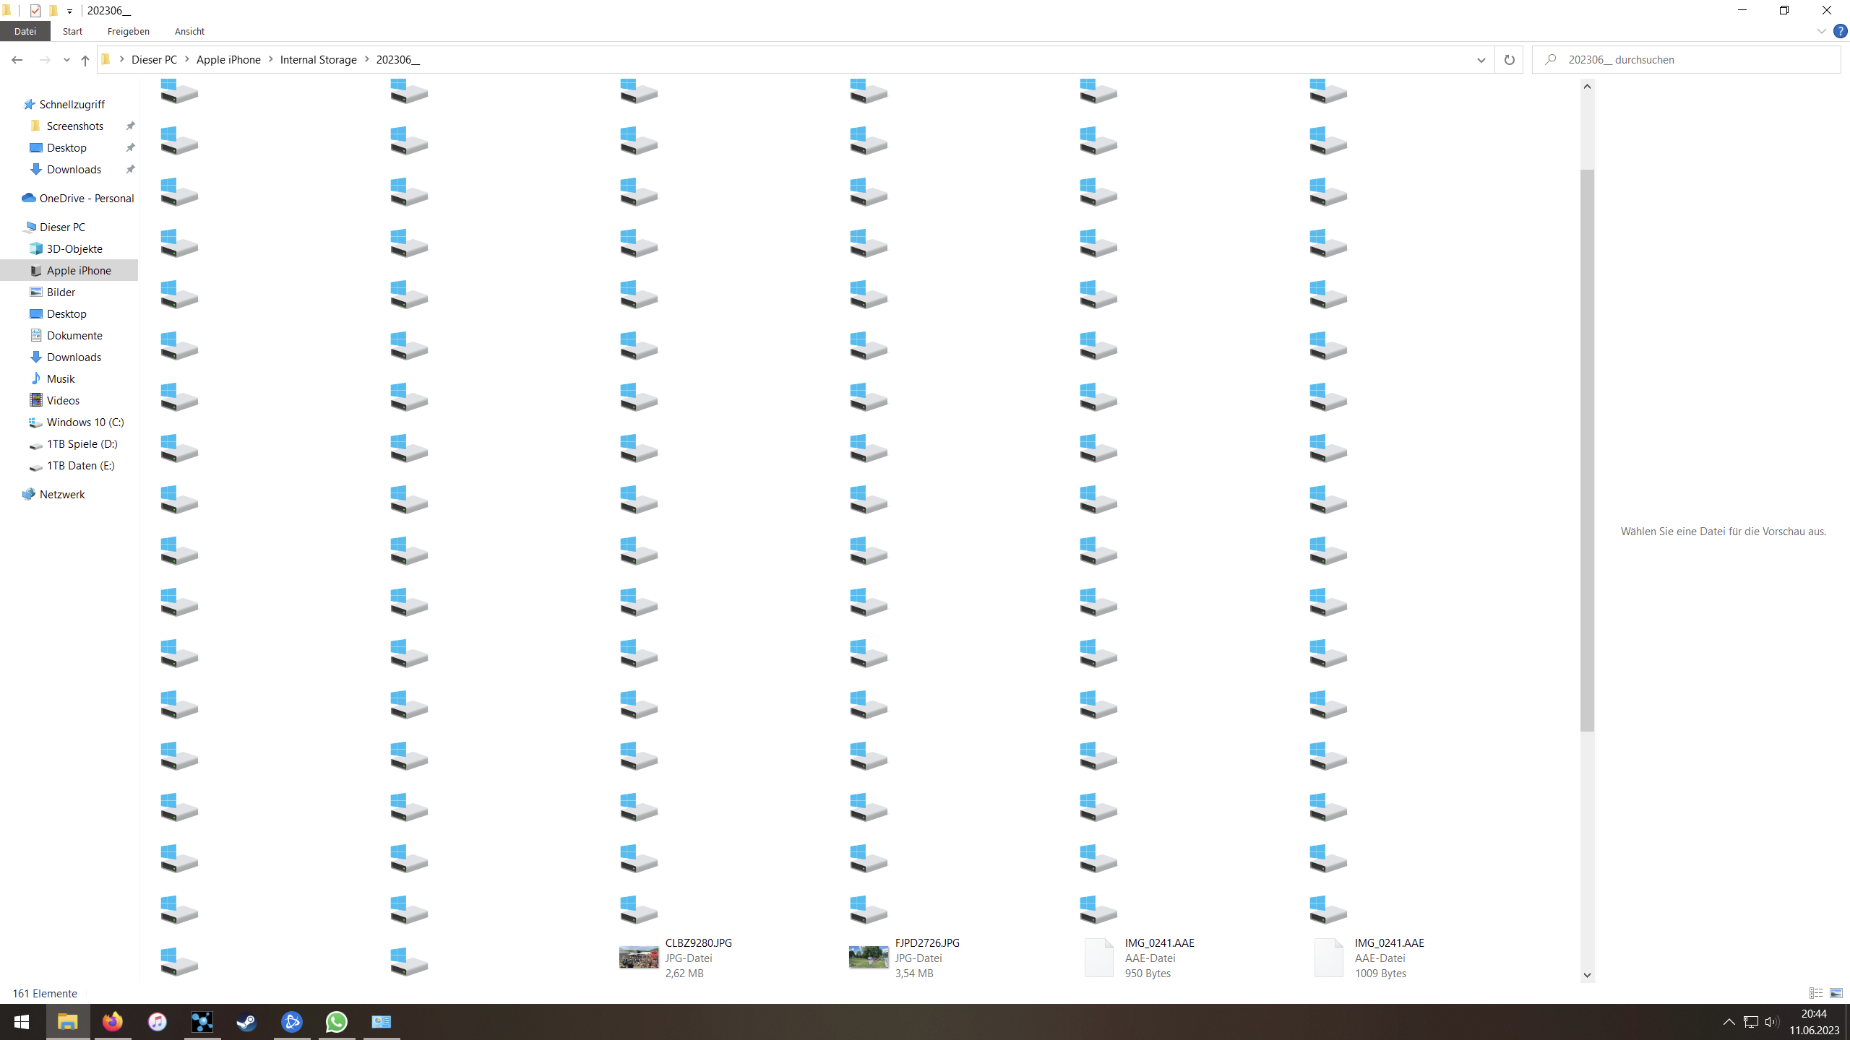Click Internal Storage in the breadcrumb path
The width and height of the screenshot is (1850, 1040).
click(x=318, y=60)
